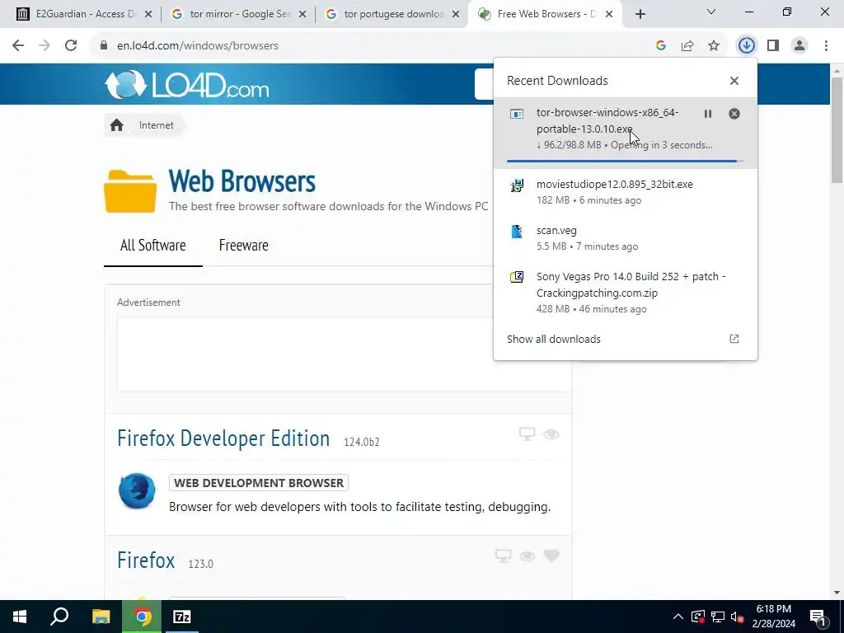Go to home via breadcrumb house icon
This screenshot has height=633, width=844.
pyautogui.click(x=117, y=125)
